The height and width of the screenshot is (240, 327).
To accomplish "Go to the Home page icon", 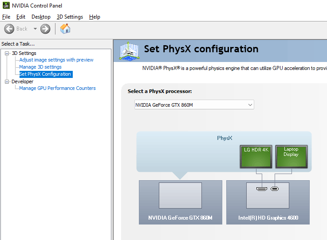I will click(65, 29).
